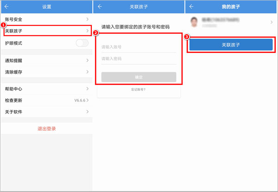278x192 pixels.
Task: Expand 帮助中心 via its chevron
Action: coord(87,88)
